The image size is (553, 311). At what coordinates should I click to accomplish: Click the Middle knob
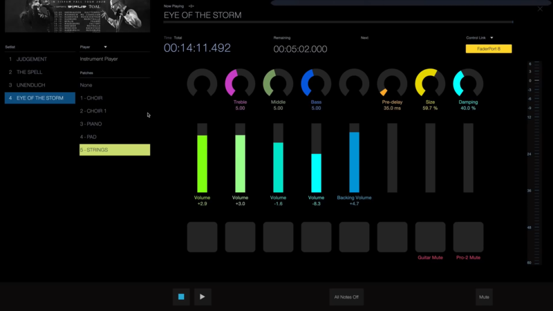pos(278,83)
